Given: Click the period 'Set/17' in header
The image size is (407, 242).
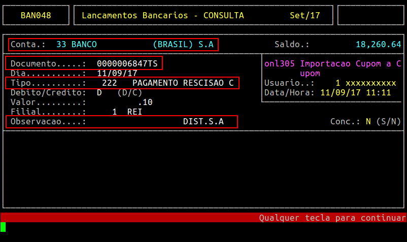Looking at the screenshot, I should pyautogui.click(x=304, y=15).
